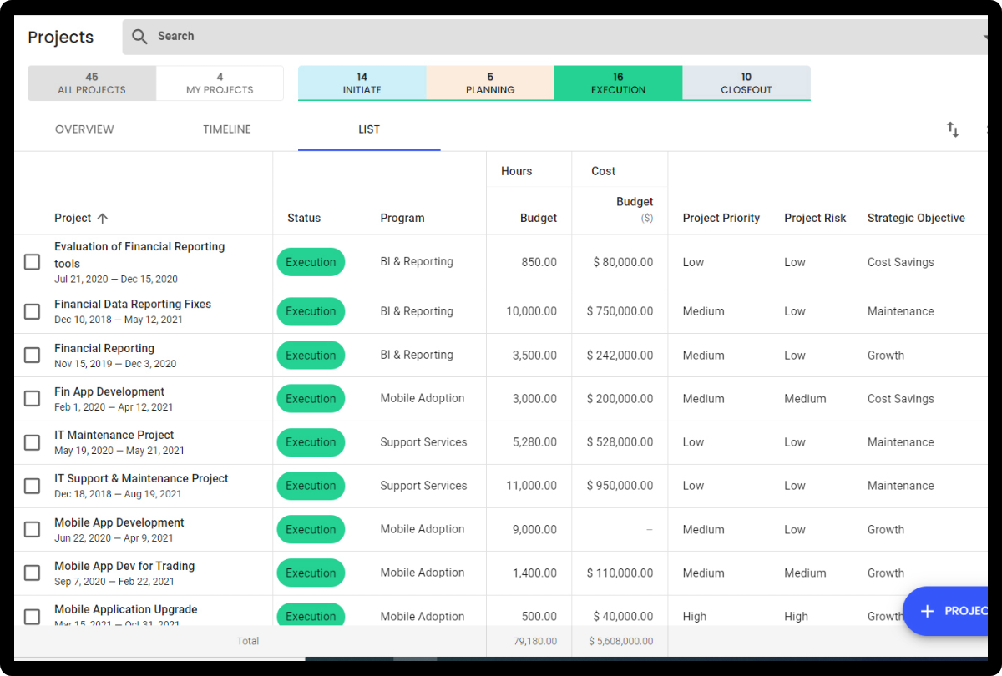Click the Program column header
This screenshot has height=676, width=1002.
point(402,218)
